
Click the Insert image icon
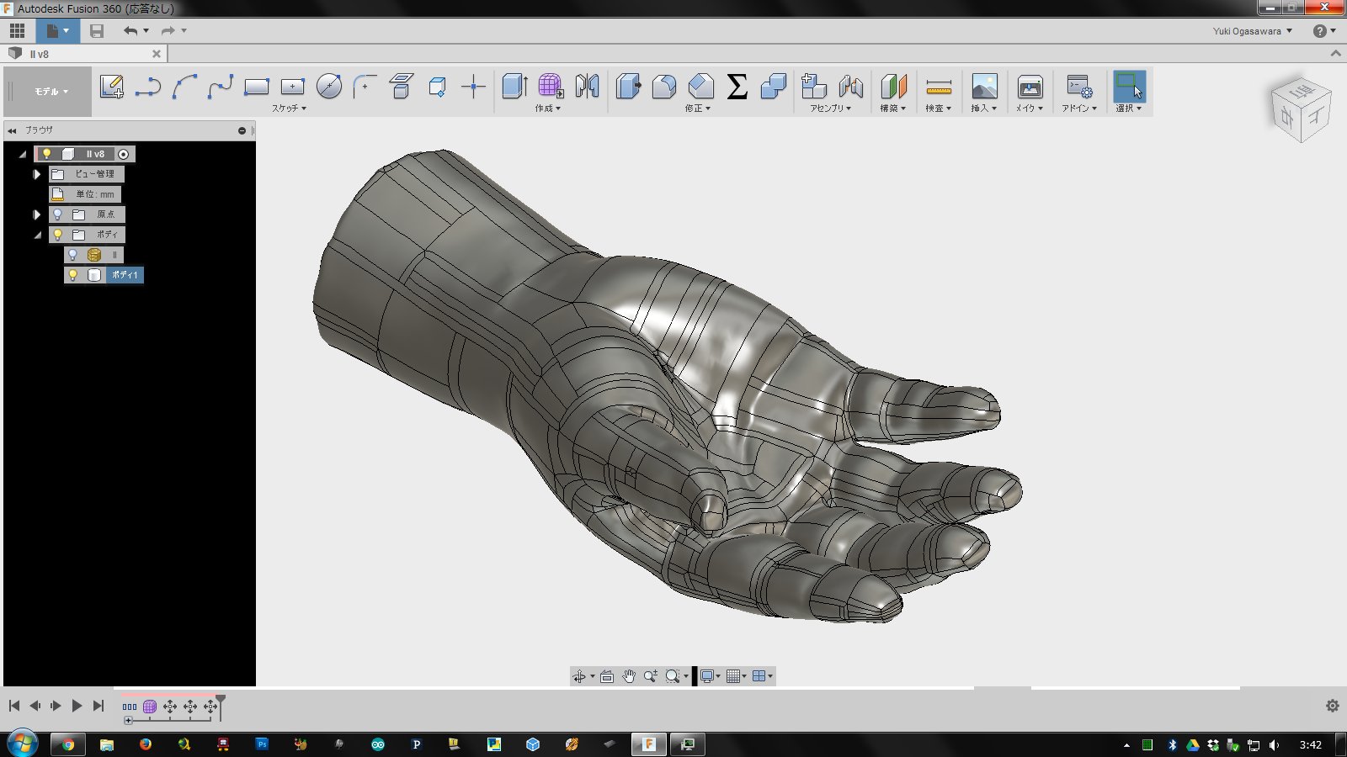(984, 86)
